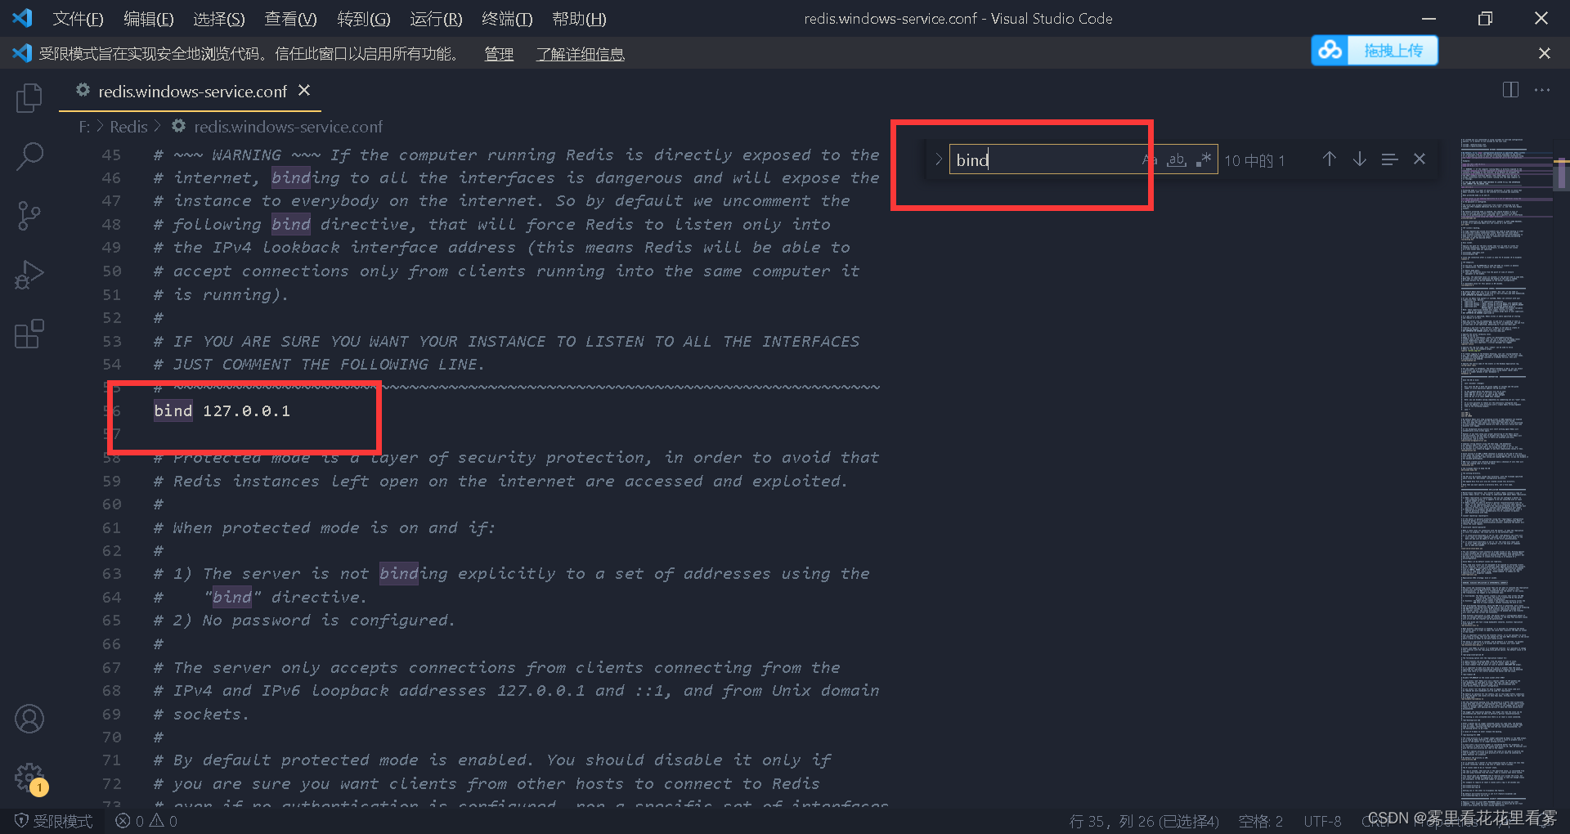
Task: Split the editor to the right
Action: coord(1510,90)
